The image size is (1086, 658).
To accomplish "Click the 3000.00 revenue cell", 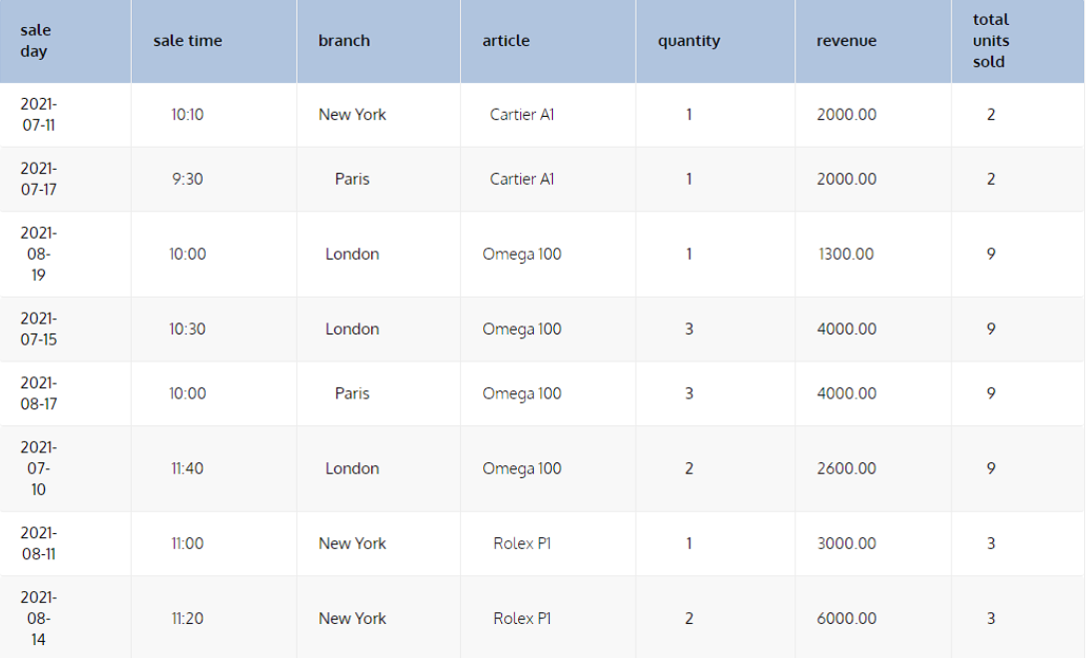I will click(846, 543).
